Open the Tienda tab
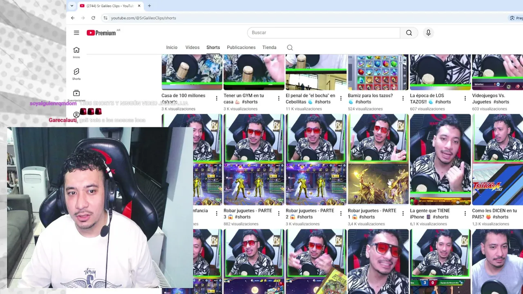Viewport: 523px width, 294px height. pyautogui.click(x=269, y=47)
